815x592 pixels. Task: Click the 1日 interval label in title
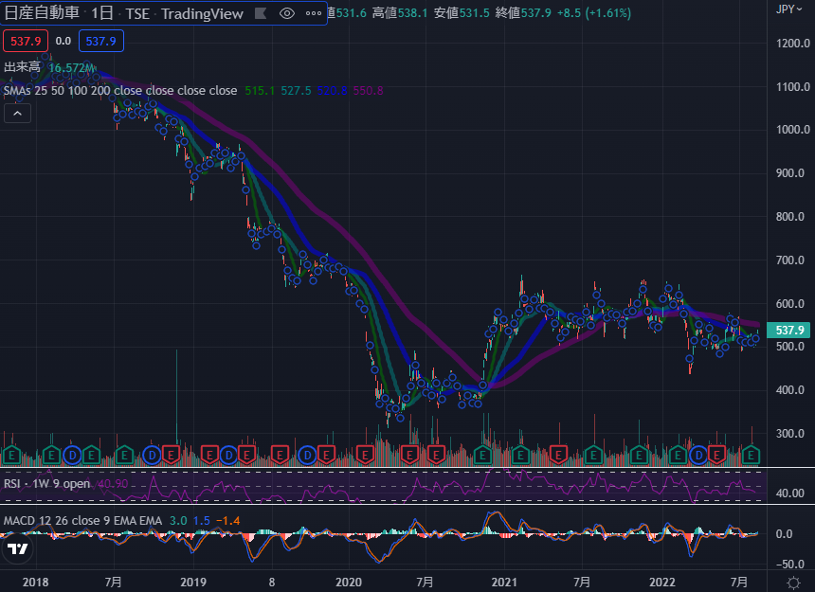[x=102, y=13]
